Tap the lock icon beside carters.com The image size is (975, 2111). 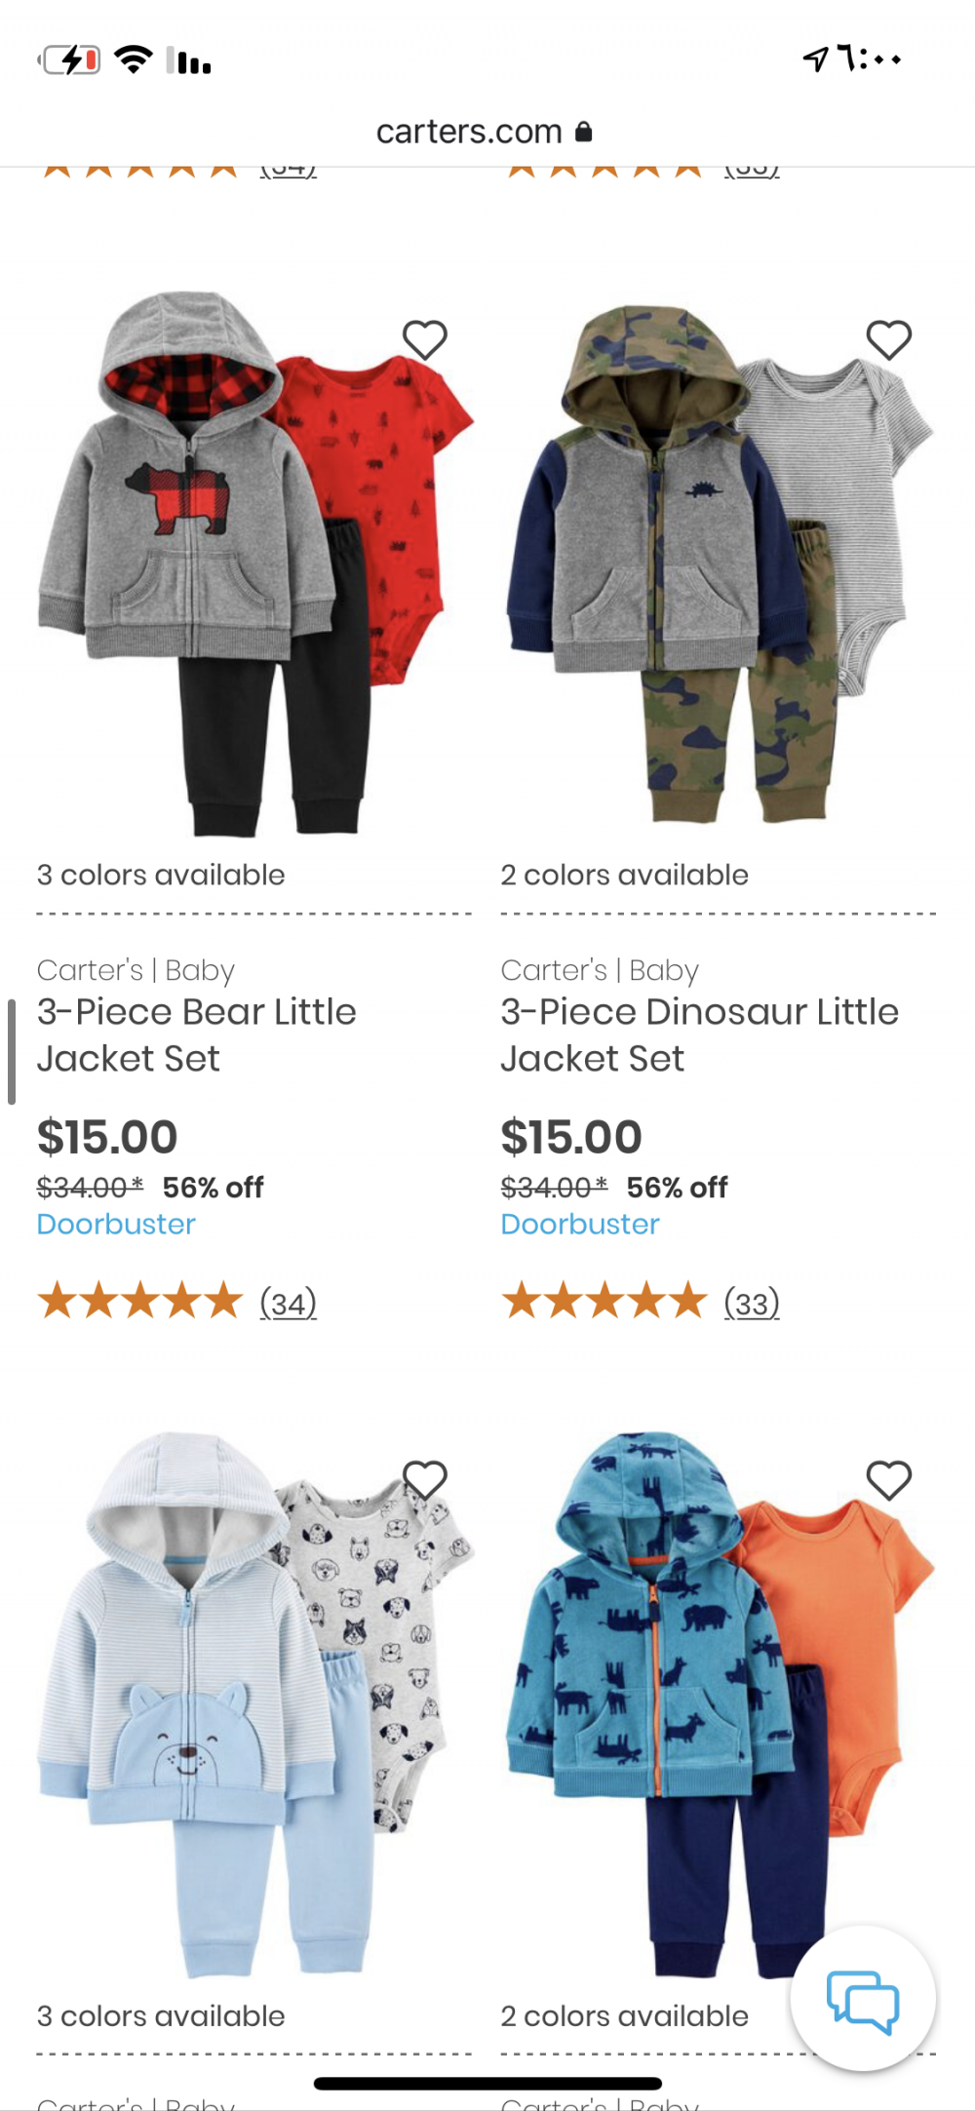[584, 132]
